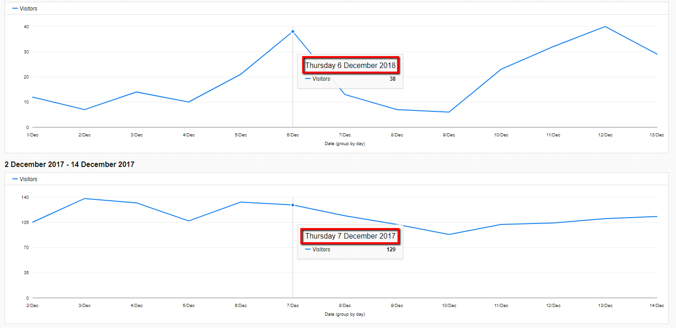Click the 40 y-axis label on the 2018 chart

pyautogui.click(x=26, y=26)
